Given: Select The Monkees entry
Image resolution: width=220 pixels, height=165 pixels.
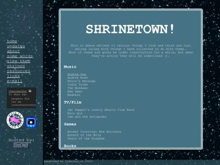Looking at the screenshot, I should pyautogui.click(x=77, y=88).
